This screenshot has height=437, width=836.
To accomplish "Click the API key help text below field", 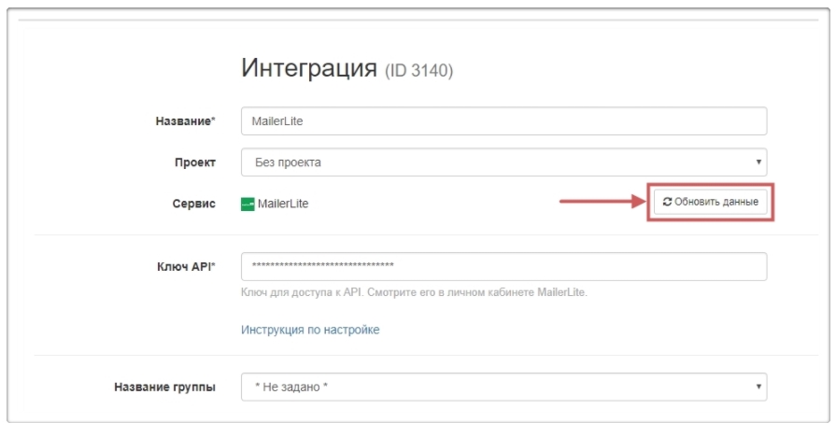I will [414, 292].
